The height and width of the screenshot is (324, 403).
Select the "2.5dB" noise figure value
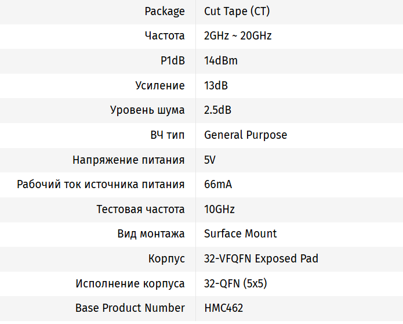coord(218,110)
